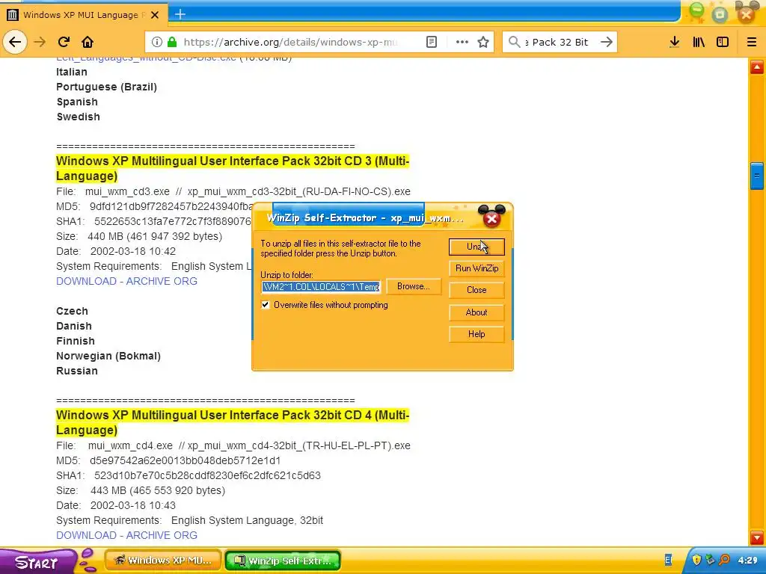
Task: Open the browser home page
Action: 88,42
